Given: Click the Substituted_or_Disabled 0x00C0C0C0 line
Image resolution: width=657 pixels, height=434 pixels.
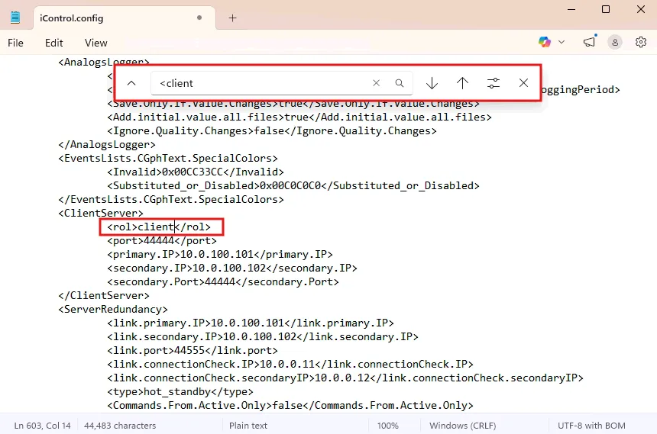Looking at the screenshot, I should (x=293, y=186).
